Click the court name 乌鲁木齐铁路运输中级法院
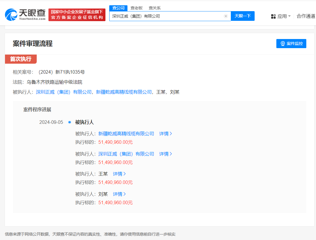The width and height of the screenshot is (316, 240). 54,82
